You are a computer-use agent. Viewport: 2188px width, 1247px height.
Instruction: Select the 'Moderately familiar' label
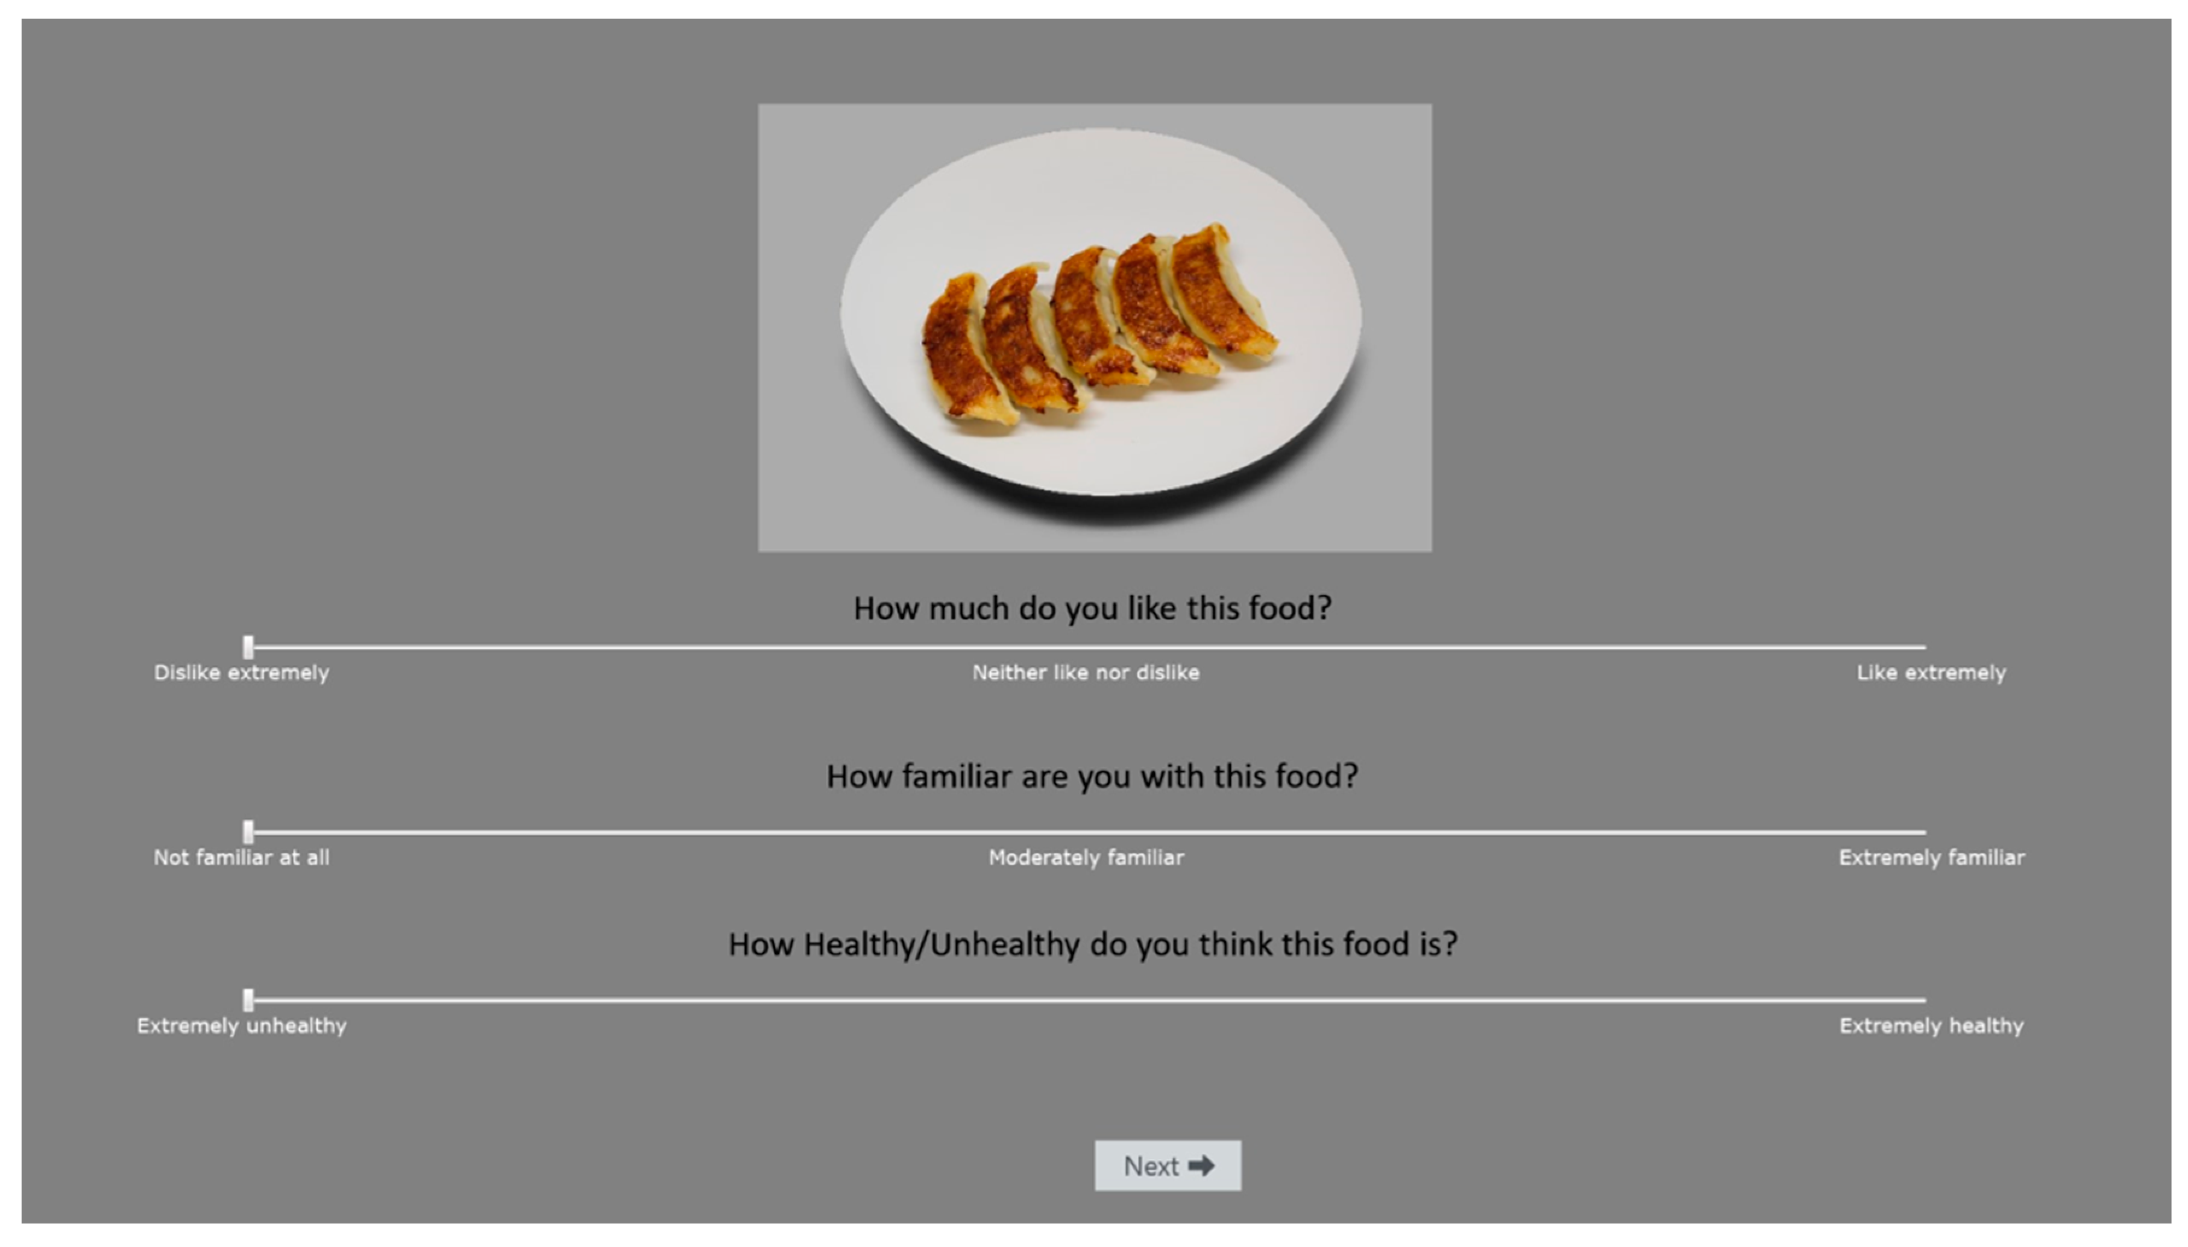pyautogui.click(x=1086, y=857)
